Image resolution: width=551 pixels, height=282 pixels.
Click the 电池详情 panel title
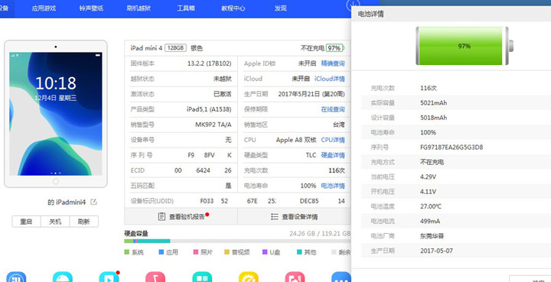pos(370,14)
